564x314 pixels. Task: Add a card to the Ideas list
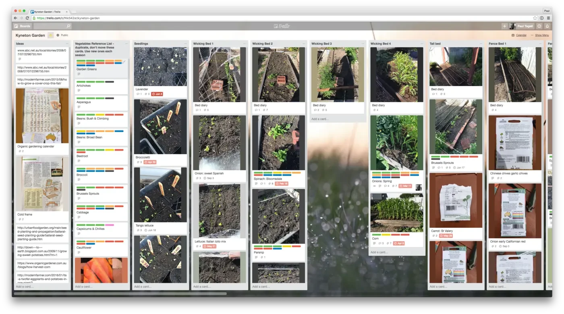click(x=25, y=287)
